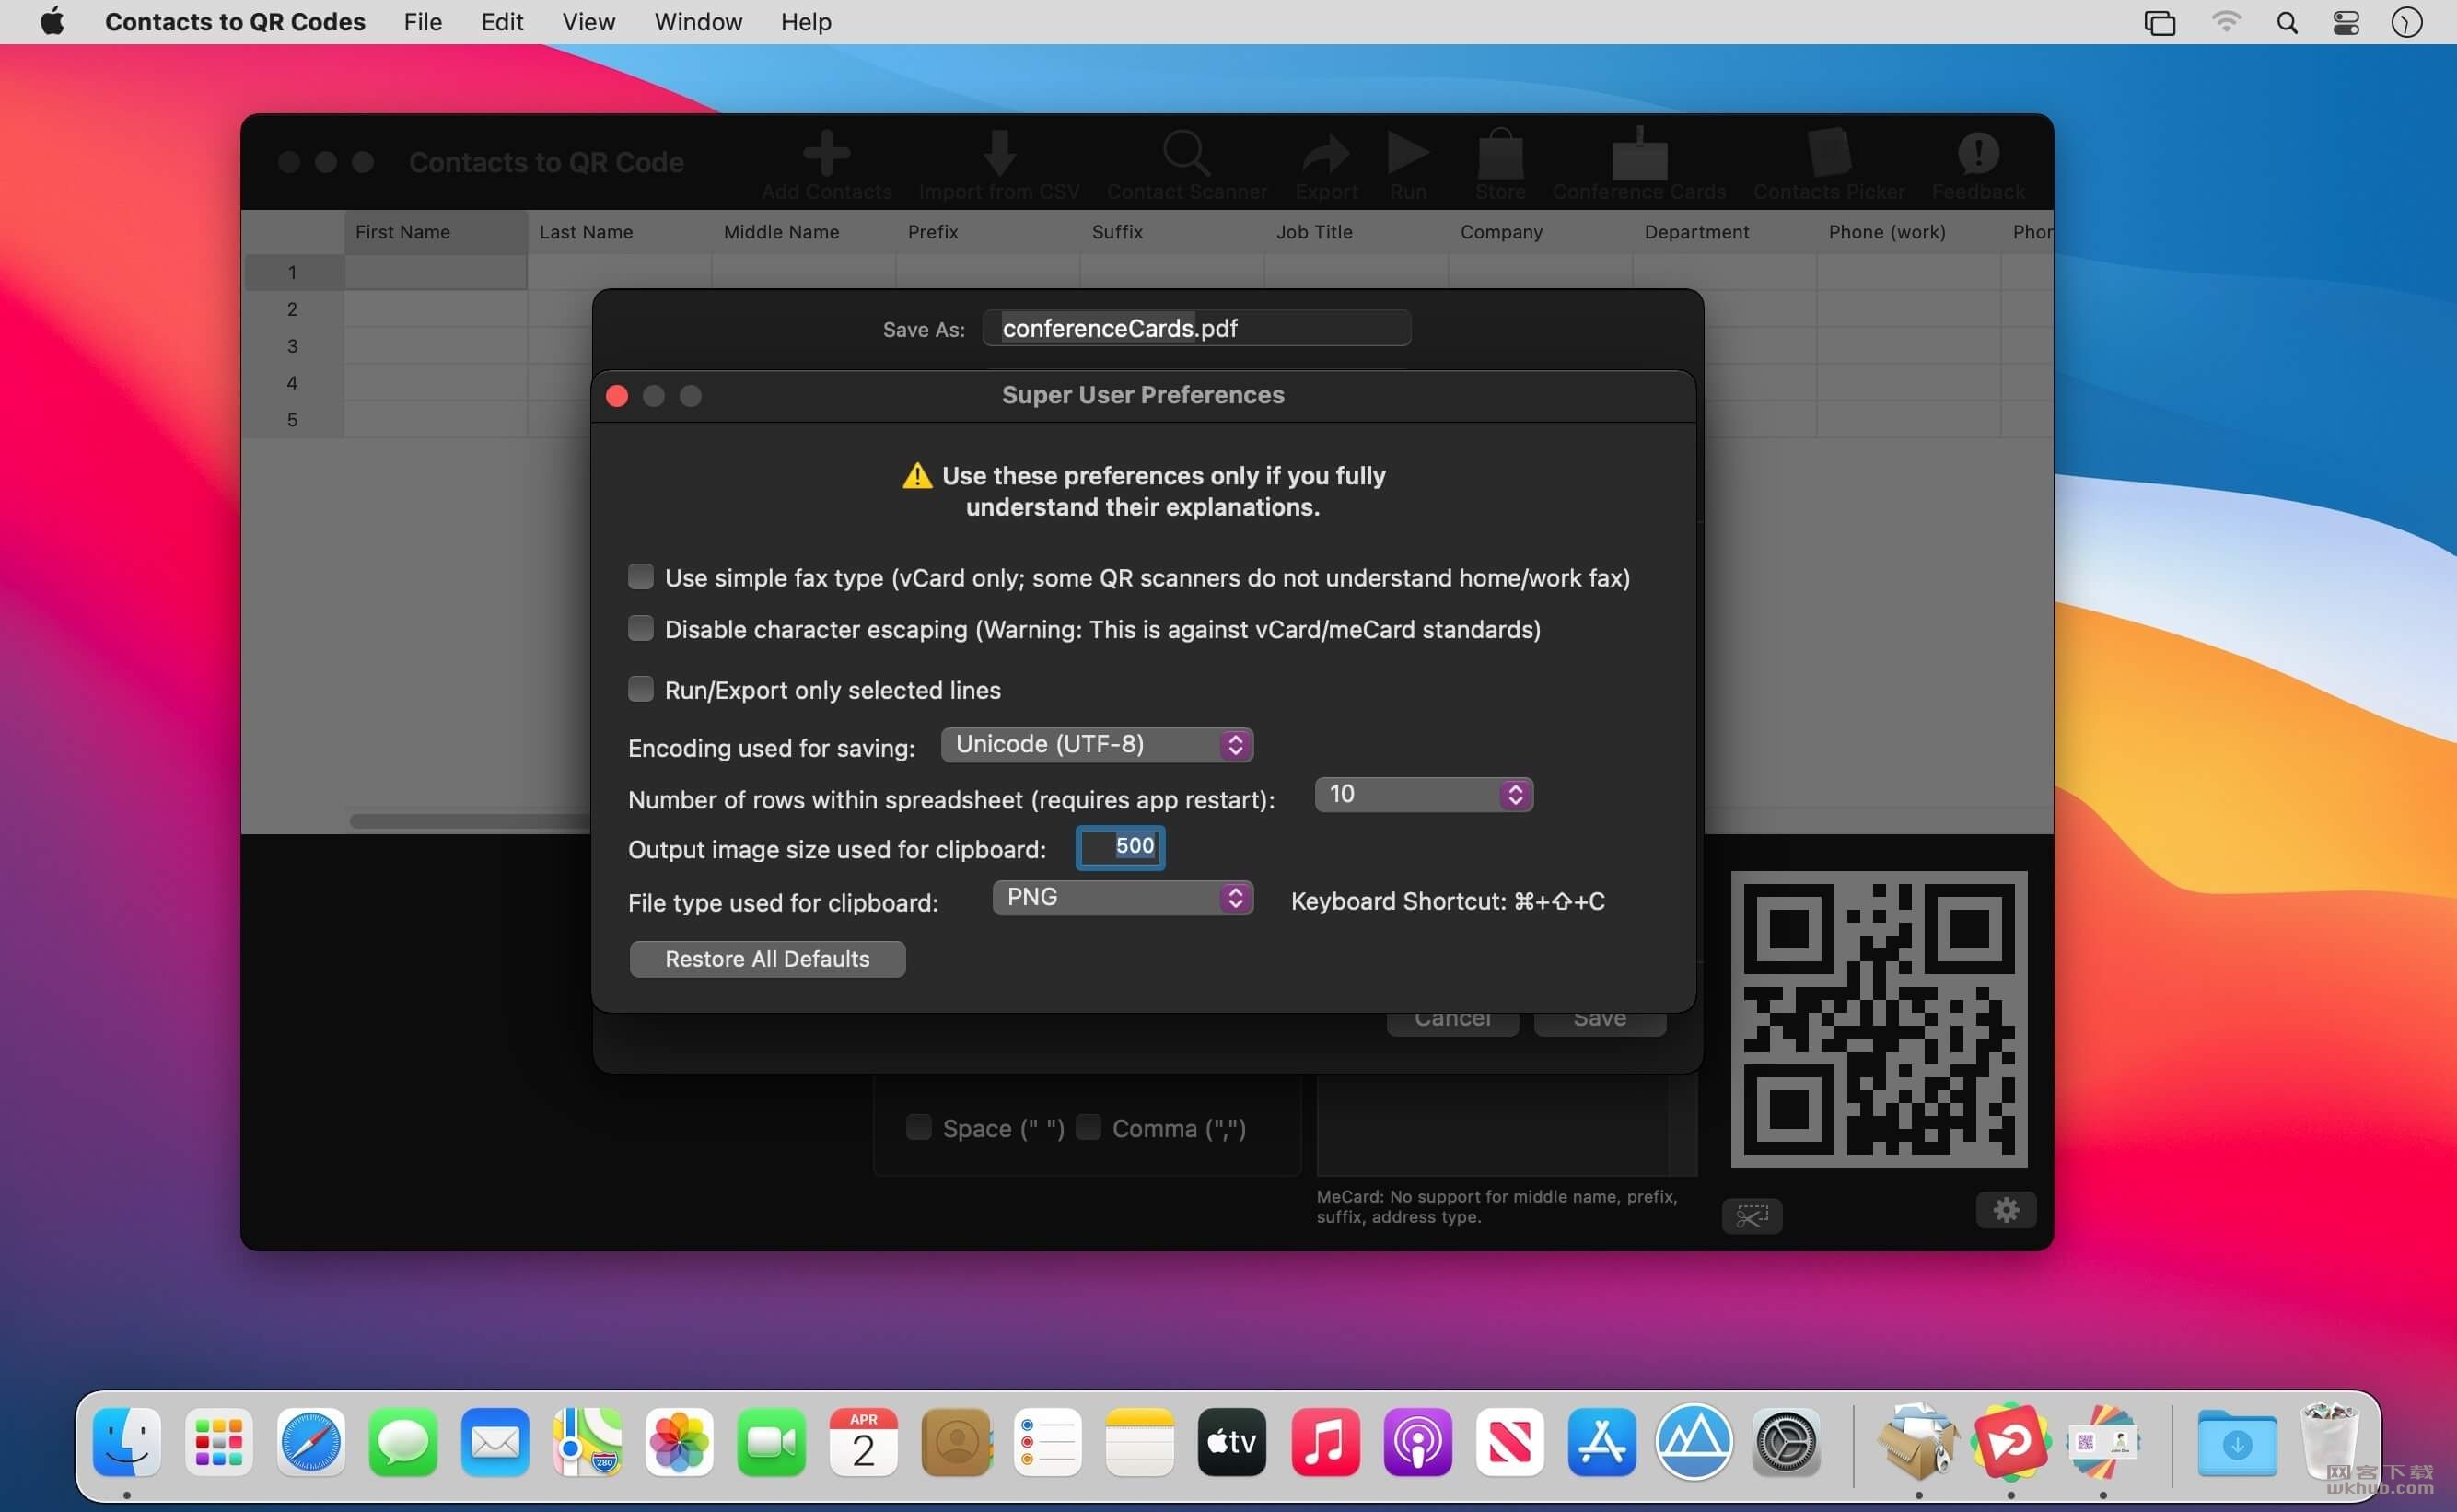Open Podcasts from the Dock

coord(1417,1442)
